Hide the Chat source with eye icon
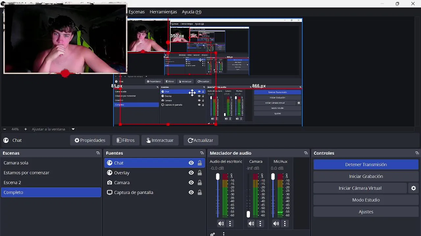This screenshot has height=236, width=421. point(191,163)
